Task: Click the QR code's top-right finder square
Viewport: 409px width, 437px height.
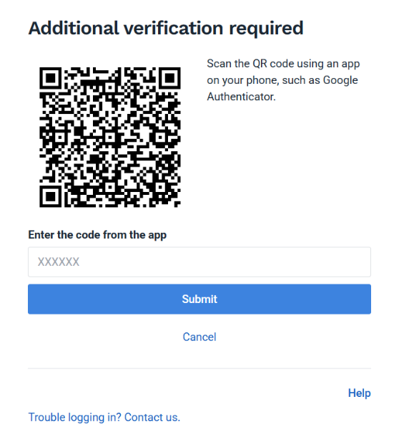Action: point(169,78)
